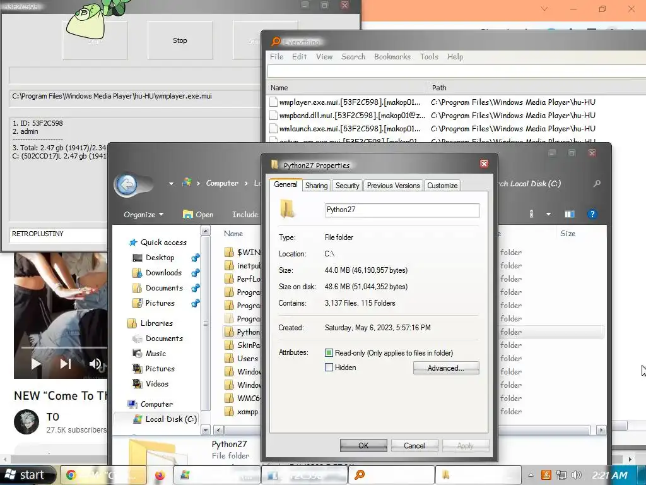Click Computer in Explorer address breadcrumb

pyautogui.click(x=222, y=183)
